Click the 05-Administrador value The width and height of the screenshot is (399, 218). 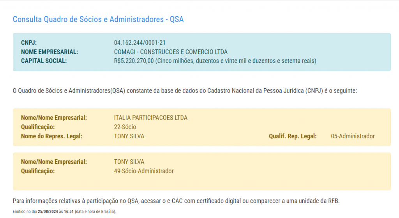point(353,136)
